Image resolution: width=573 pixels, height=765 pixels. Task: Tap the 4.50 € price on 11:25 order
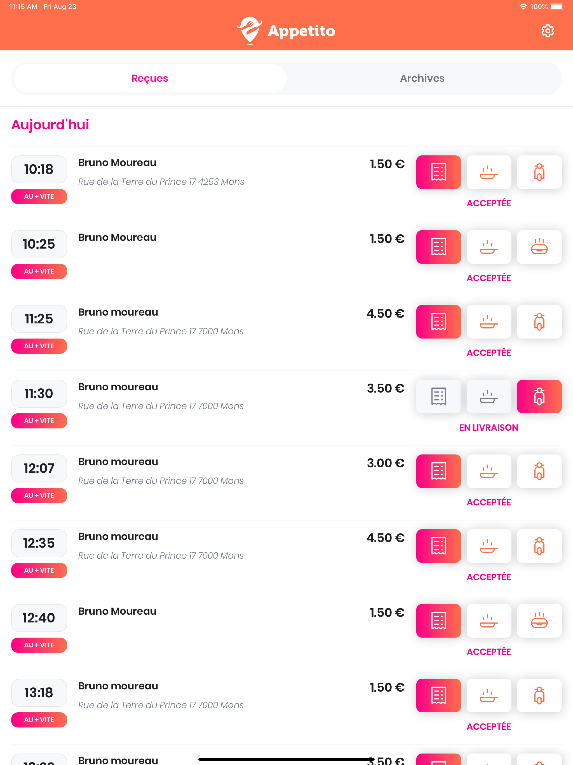click(385, 314)
